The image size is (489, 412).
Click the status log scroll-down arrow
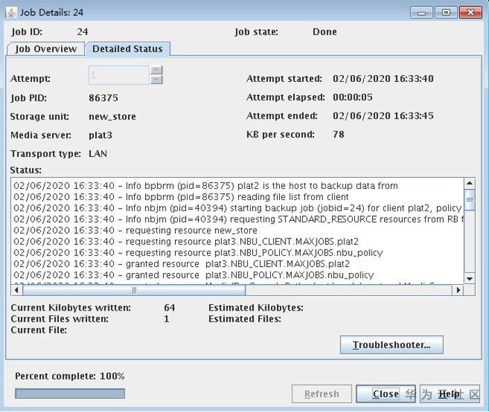470,279
